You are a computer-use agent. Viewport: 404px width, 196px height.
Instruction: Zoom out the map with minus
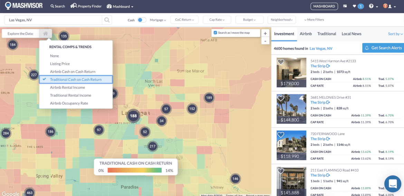(x=266, y=41)
